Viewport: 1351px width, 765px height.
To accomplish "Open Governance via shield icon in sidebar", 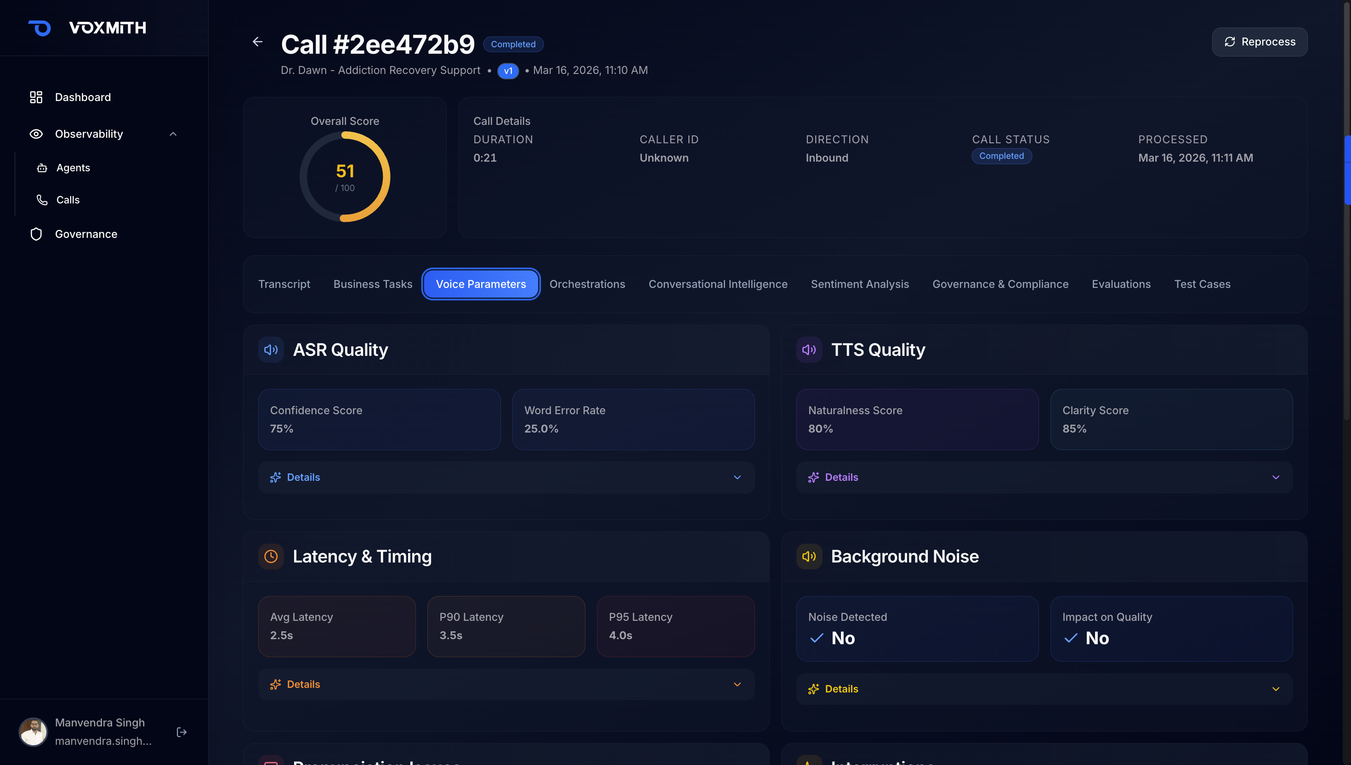I will click(36, 234).
